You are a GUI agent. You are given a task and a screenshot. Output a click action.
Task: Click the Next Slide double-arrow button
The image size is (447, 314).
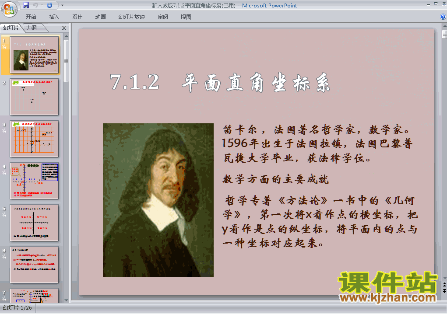[444, 290]
